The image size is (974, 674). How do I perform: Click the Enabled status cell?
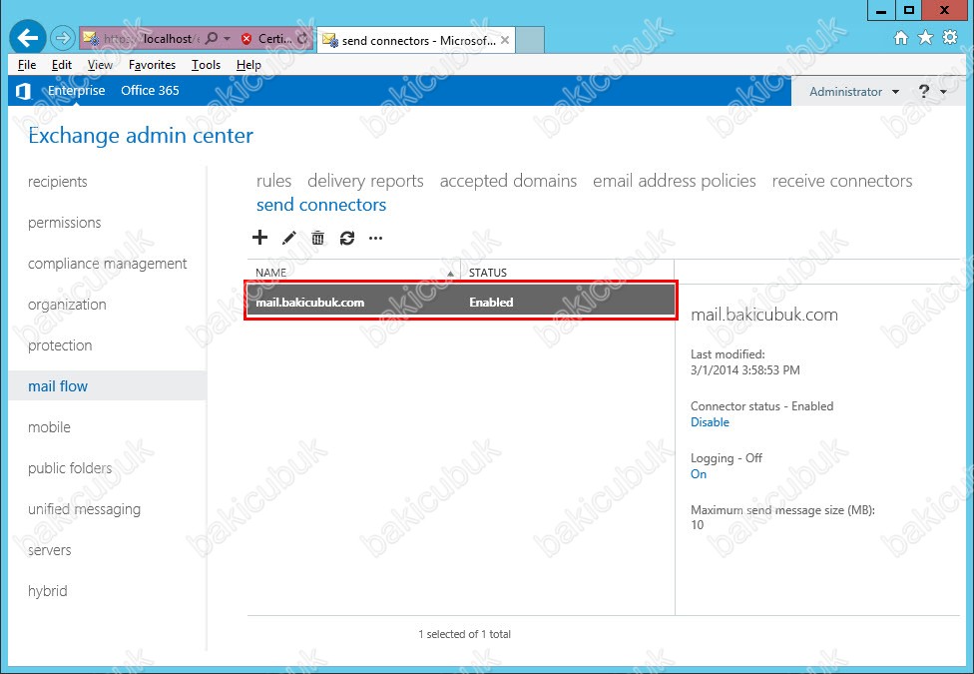tap(491, 303)
